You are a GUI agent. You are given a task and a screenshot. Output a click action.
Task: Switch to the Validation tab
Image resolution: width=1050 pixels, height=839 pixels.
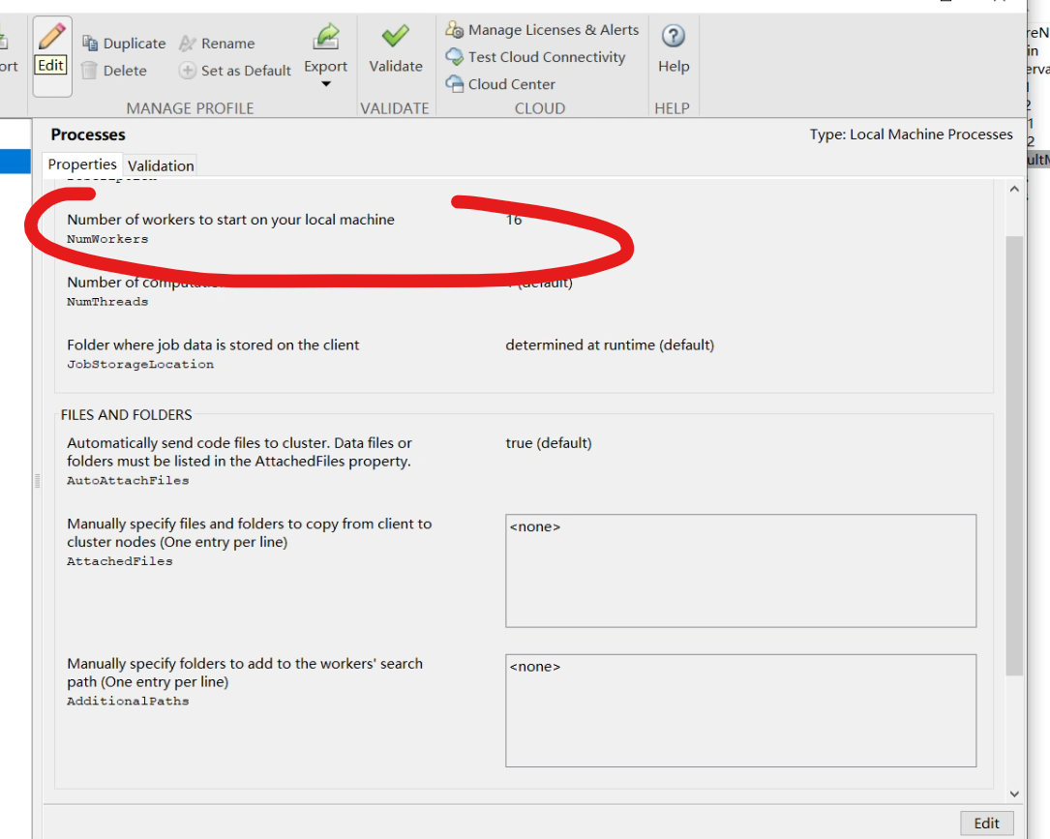(161, 165)
